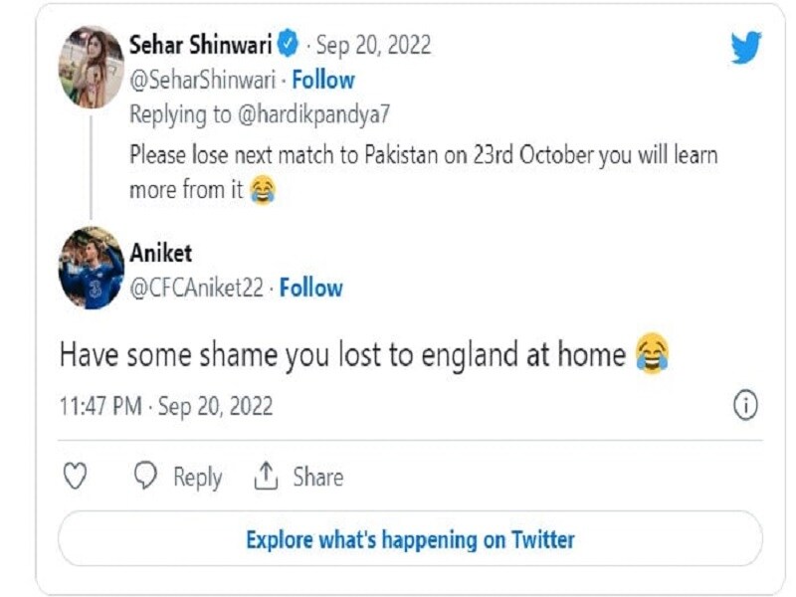Viewport: 796px width, 597px height.
Task: Click the Twitter bird logo
Action: click(x=746, y=47)
